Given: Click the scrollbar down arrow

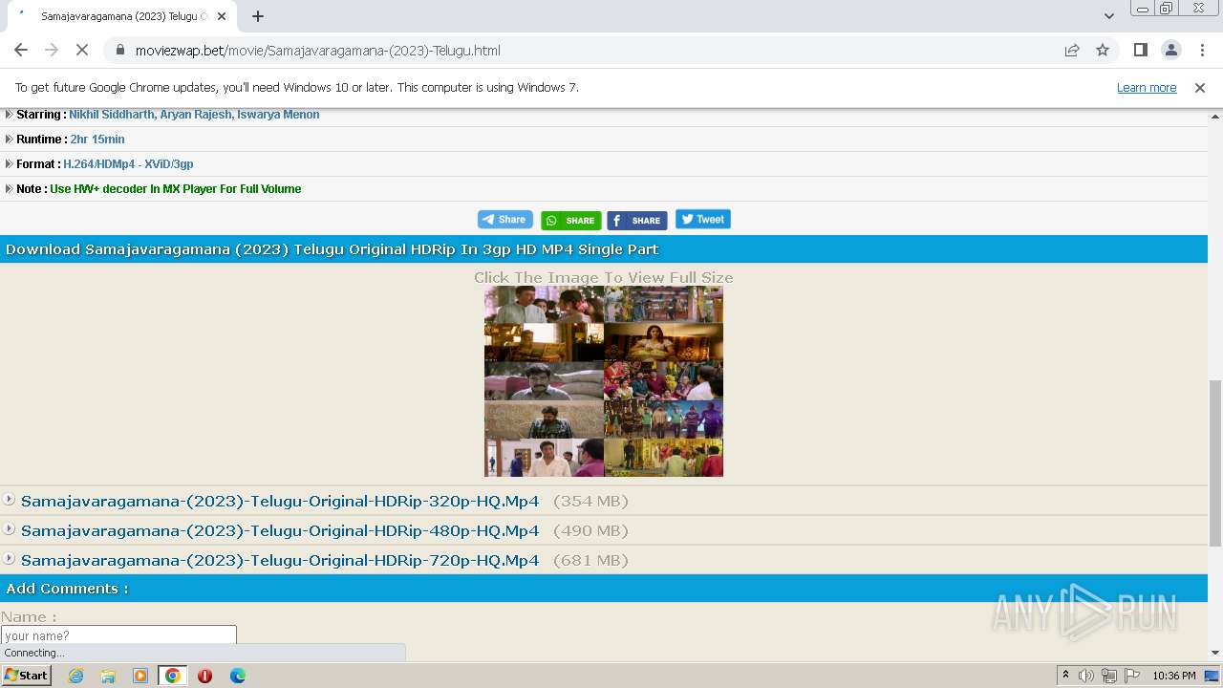Looking at the screenshot, I should pos(1215,653).
